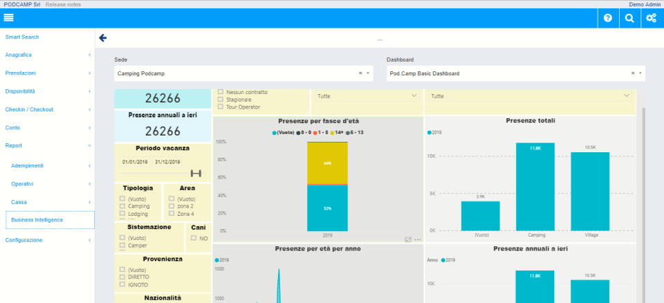Enable the DIRETTO checkbox under Provenienza
664x303 pixels.
(122, 277)
